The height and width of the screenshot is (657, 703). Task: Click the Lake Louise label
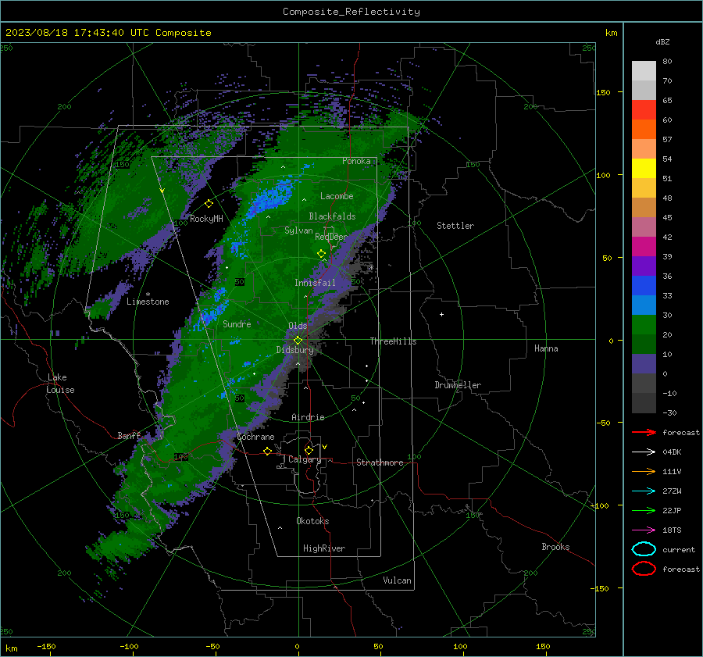pyautogui.click(x=61, y=384)
